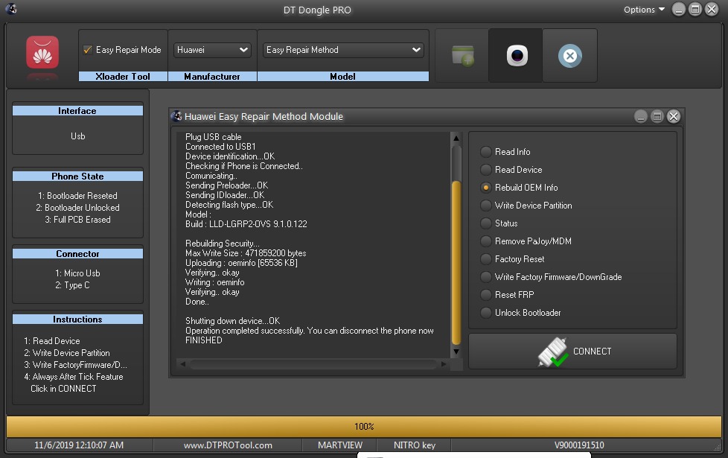728x458 pixels.
Task: Click the DT Dongle PRO app icon in title bar
Action: click(11, 9)
